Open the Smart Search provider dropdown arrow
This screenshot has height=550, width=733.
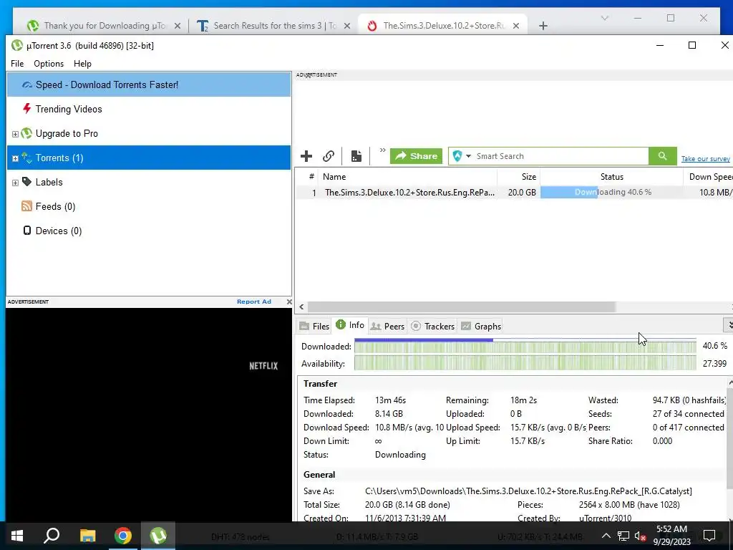(468, 156)
